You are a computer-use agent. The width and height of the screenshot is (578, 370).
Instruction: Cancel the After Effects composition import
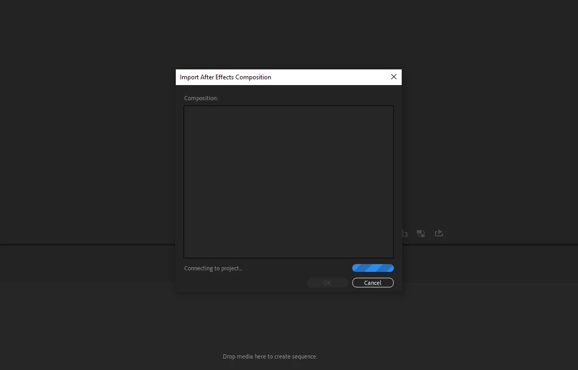pyautogui.click(x=372, y=282)
